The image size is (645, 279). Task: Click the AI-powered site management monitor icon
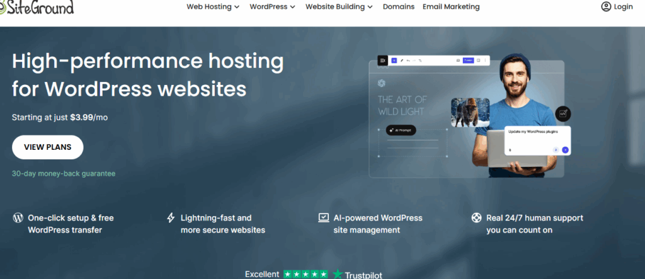[x=323, y=218]
